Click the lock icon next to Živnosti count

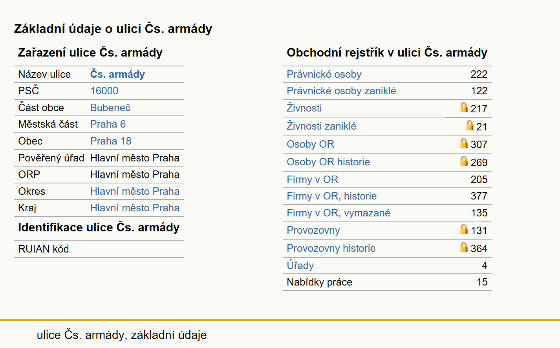tap(464, 107)
